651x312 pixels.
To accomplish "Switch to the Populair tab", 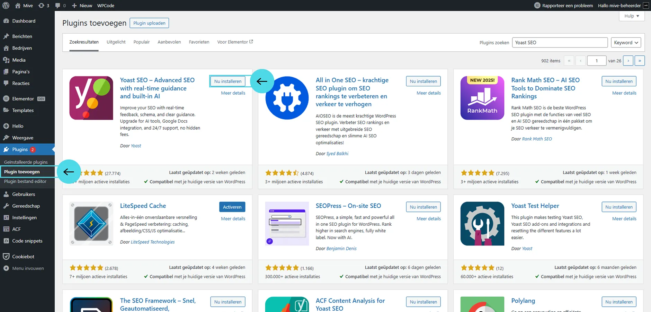I will point(141,42).
